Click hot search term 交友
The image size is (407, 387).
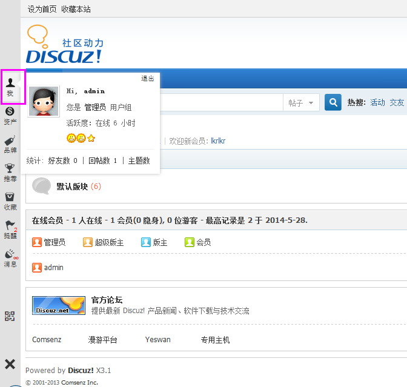[397, 102]
